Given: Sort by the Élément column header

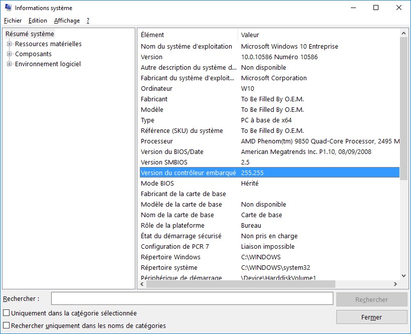Looking at the screenshot, I should click(187, 35).
